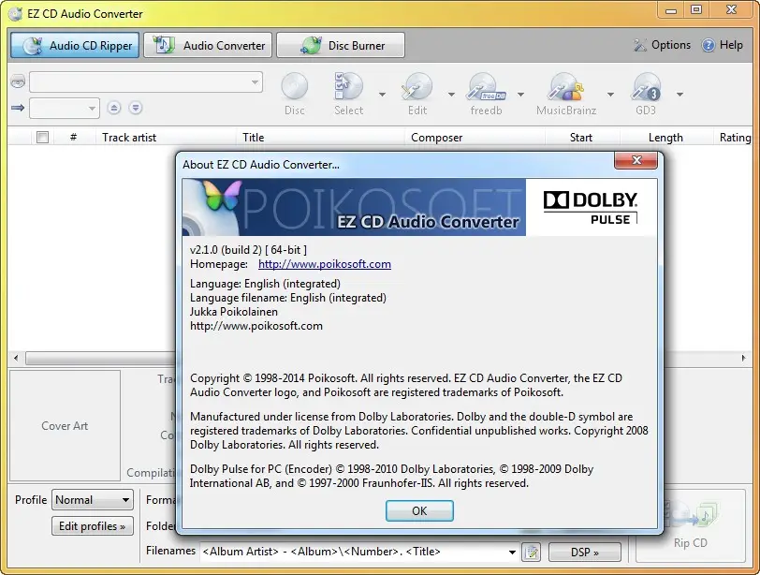Expand the freedb dropdown arrow

[x=520, y=94]
